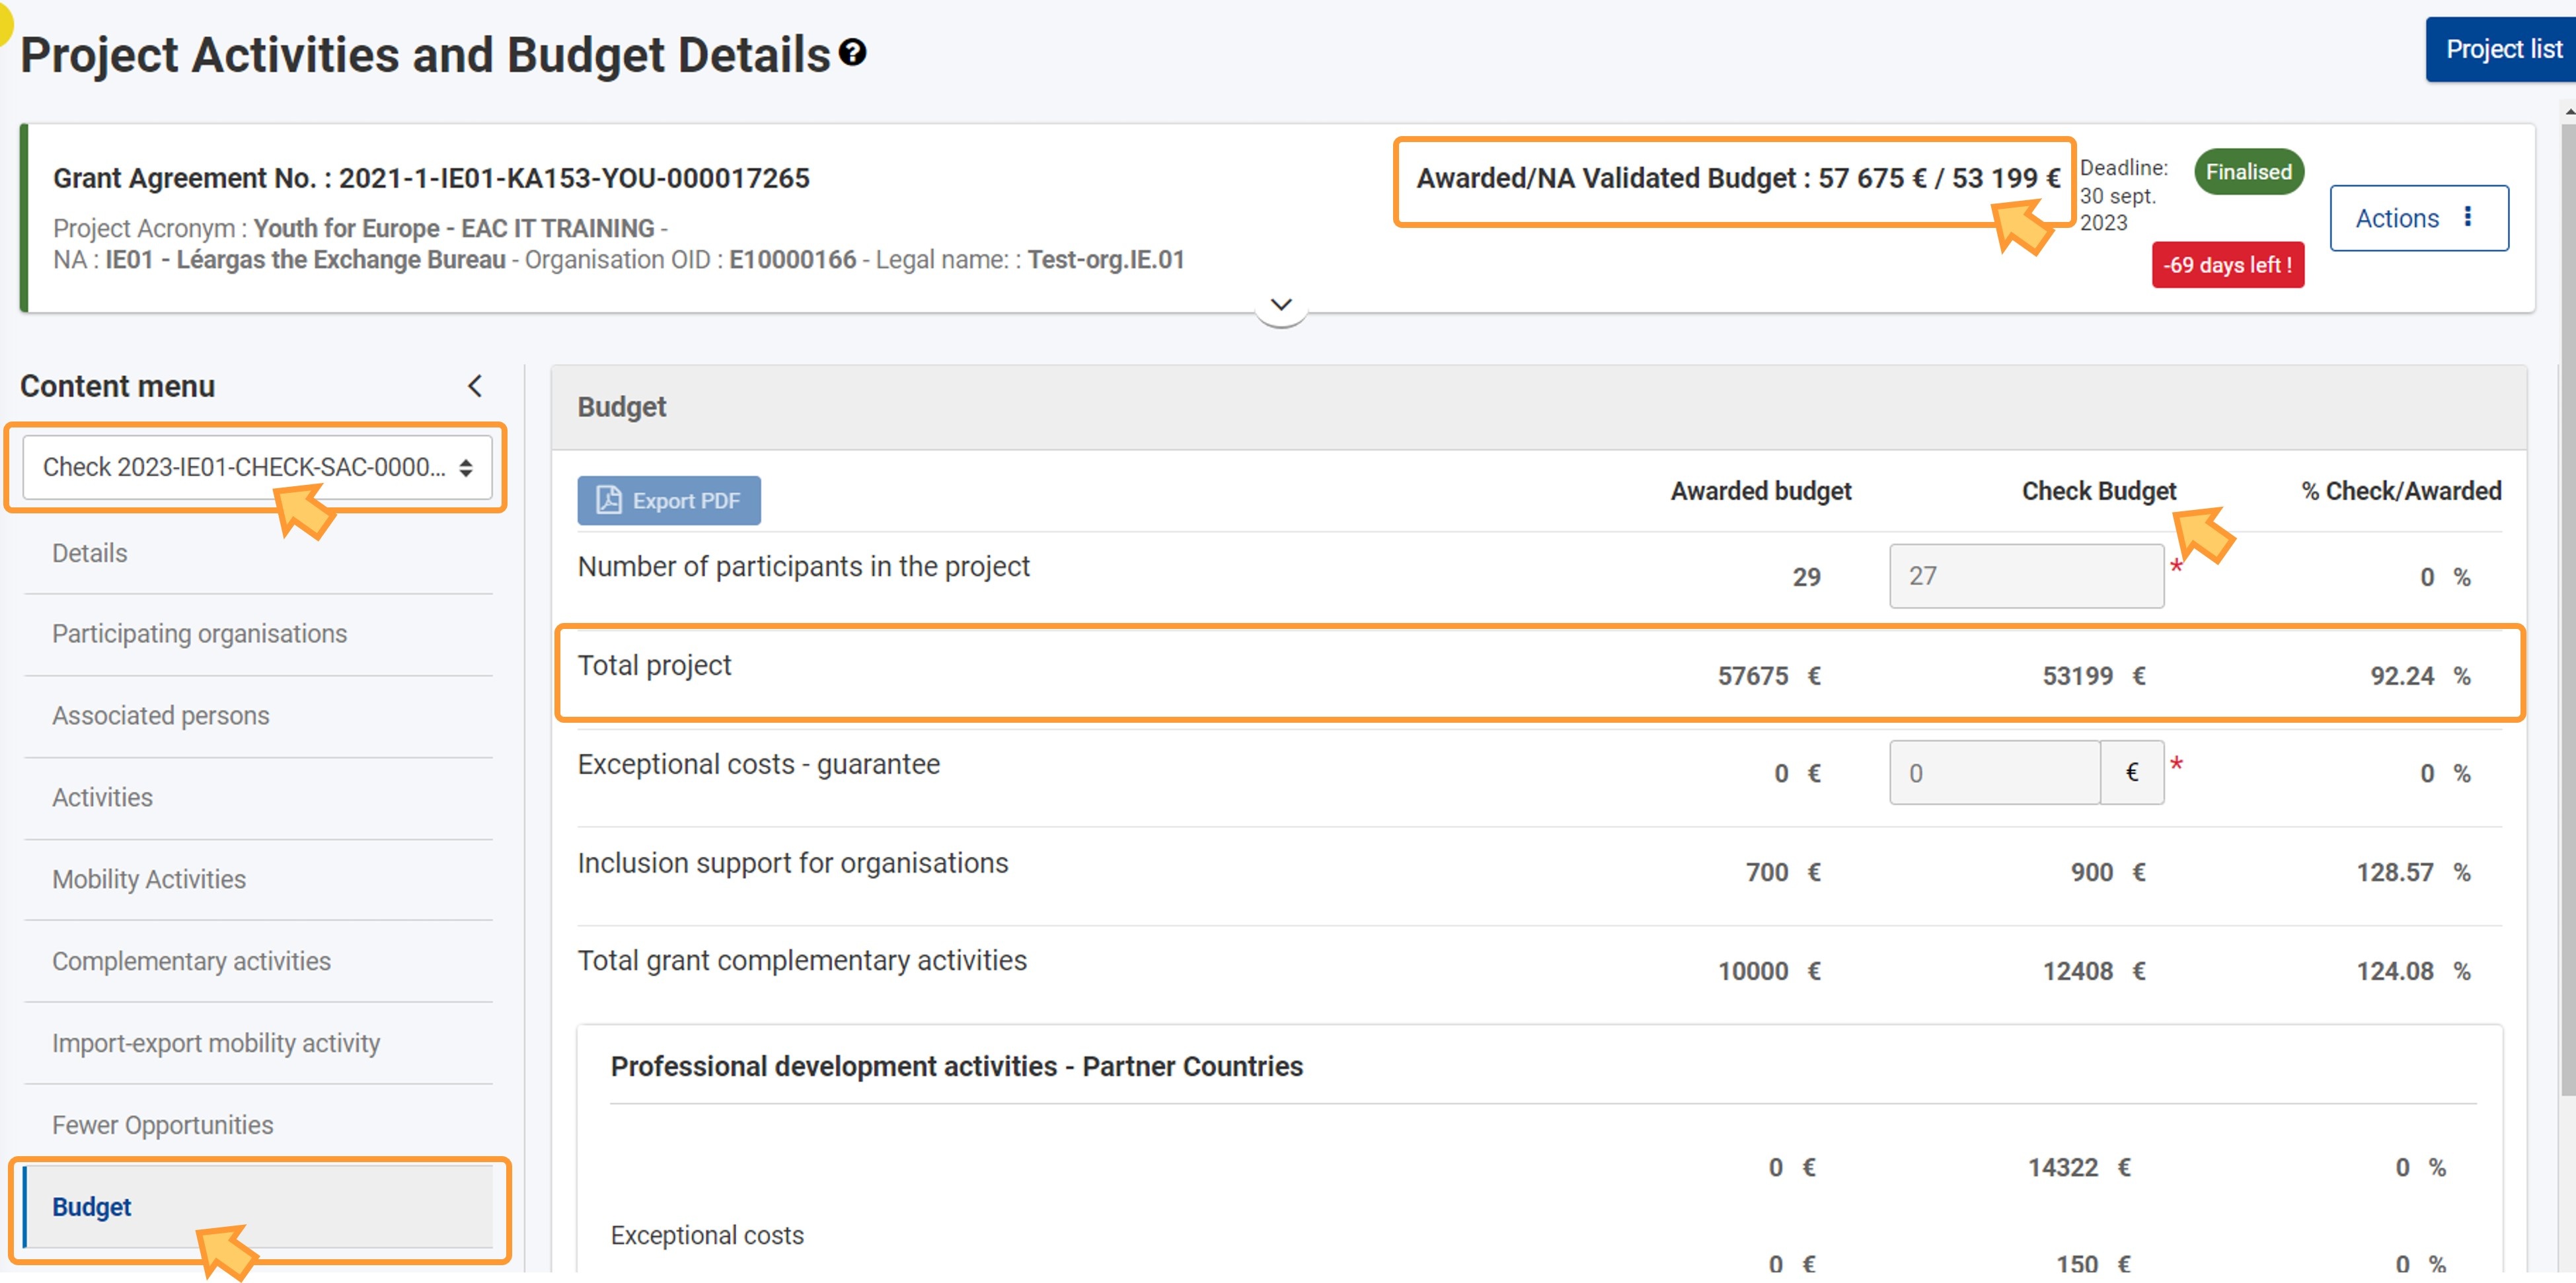The width and height of the screenshot is (2576, 1283).
Task: Select the Budget menu item
Action: (x=92, y=1207)
